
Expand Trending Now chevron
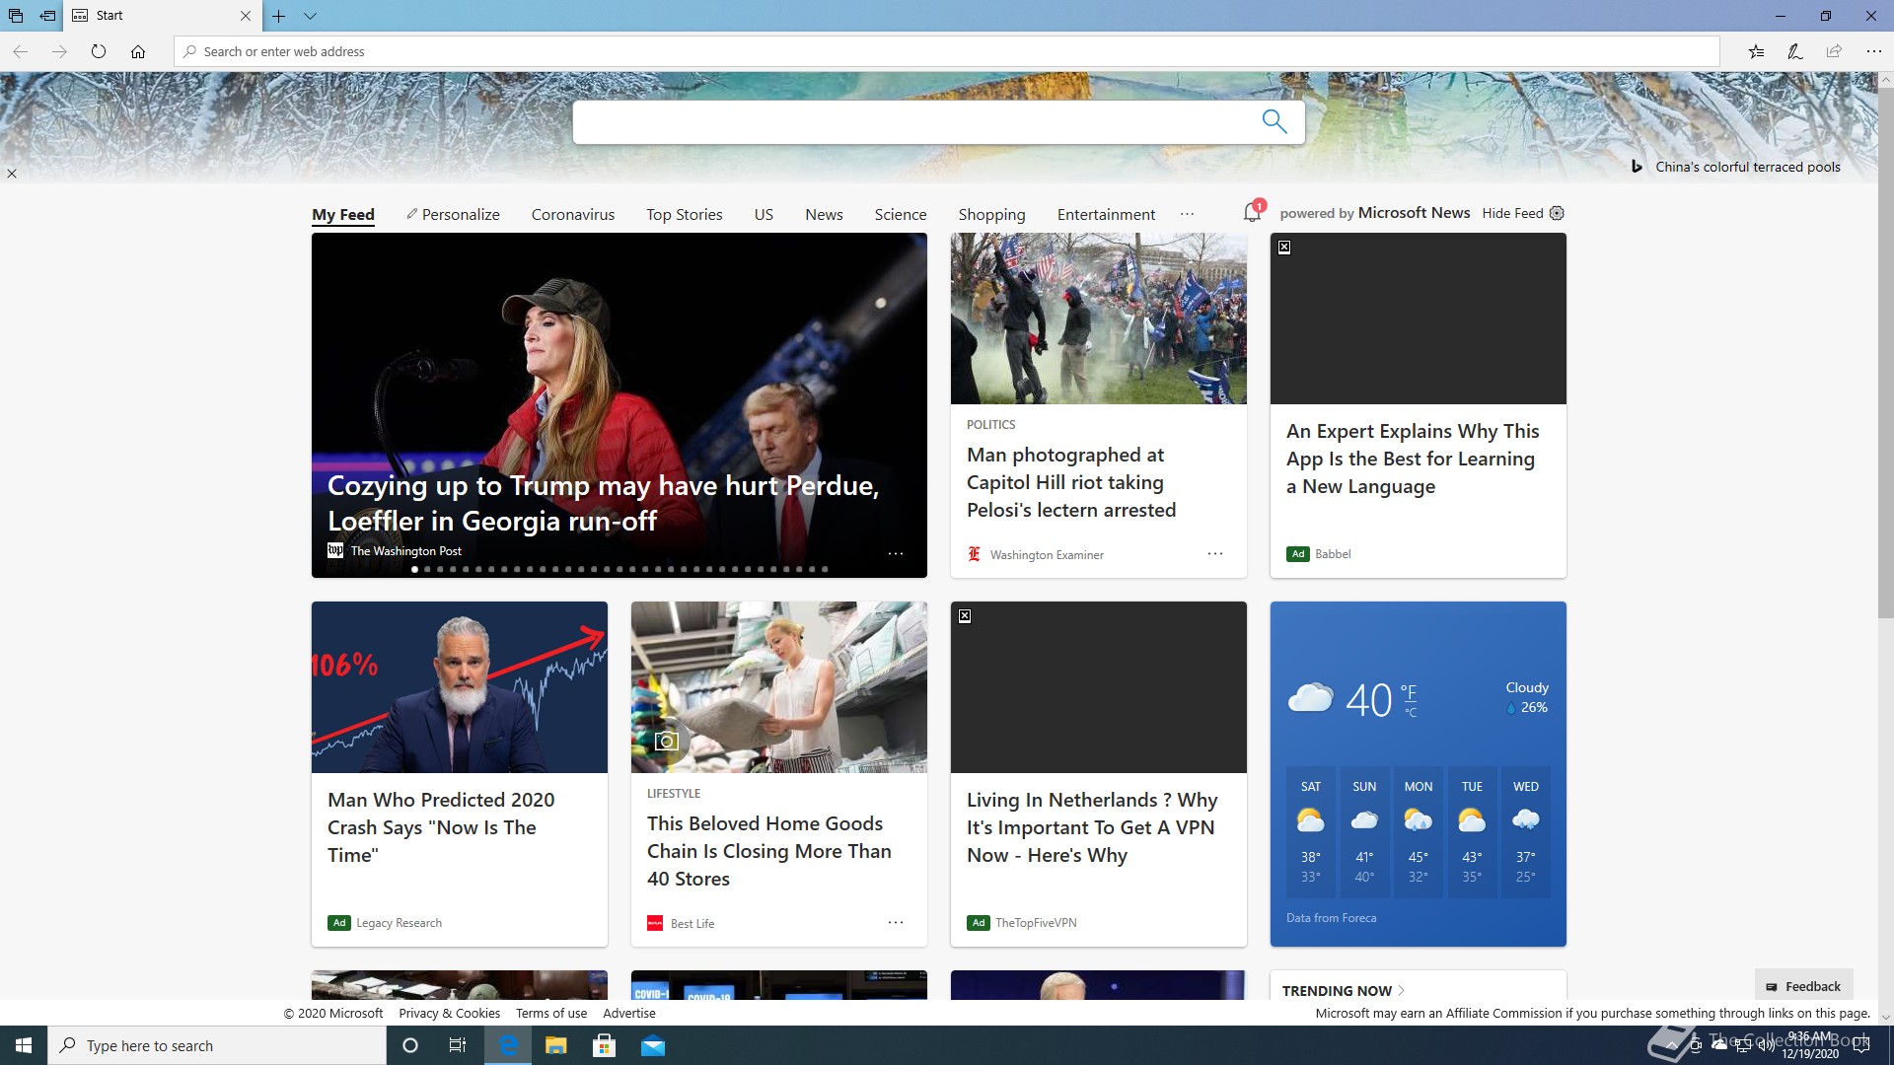[1402, 990]
